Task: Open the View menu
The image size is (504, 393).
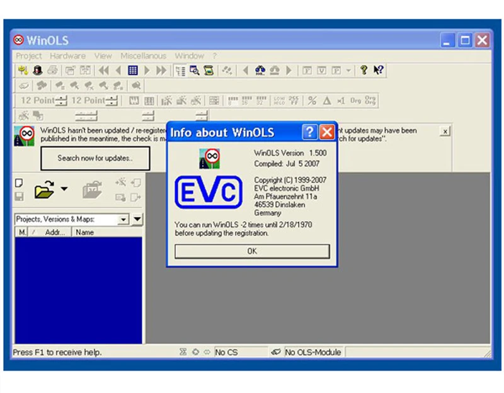Action: (103, 56)
